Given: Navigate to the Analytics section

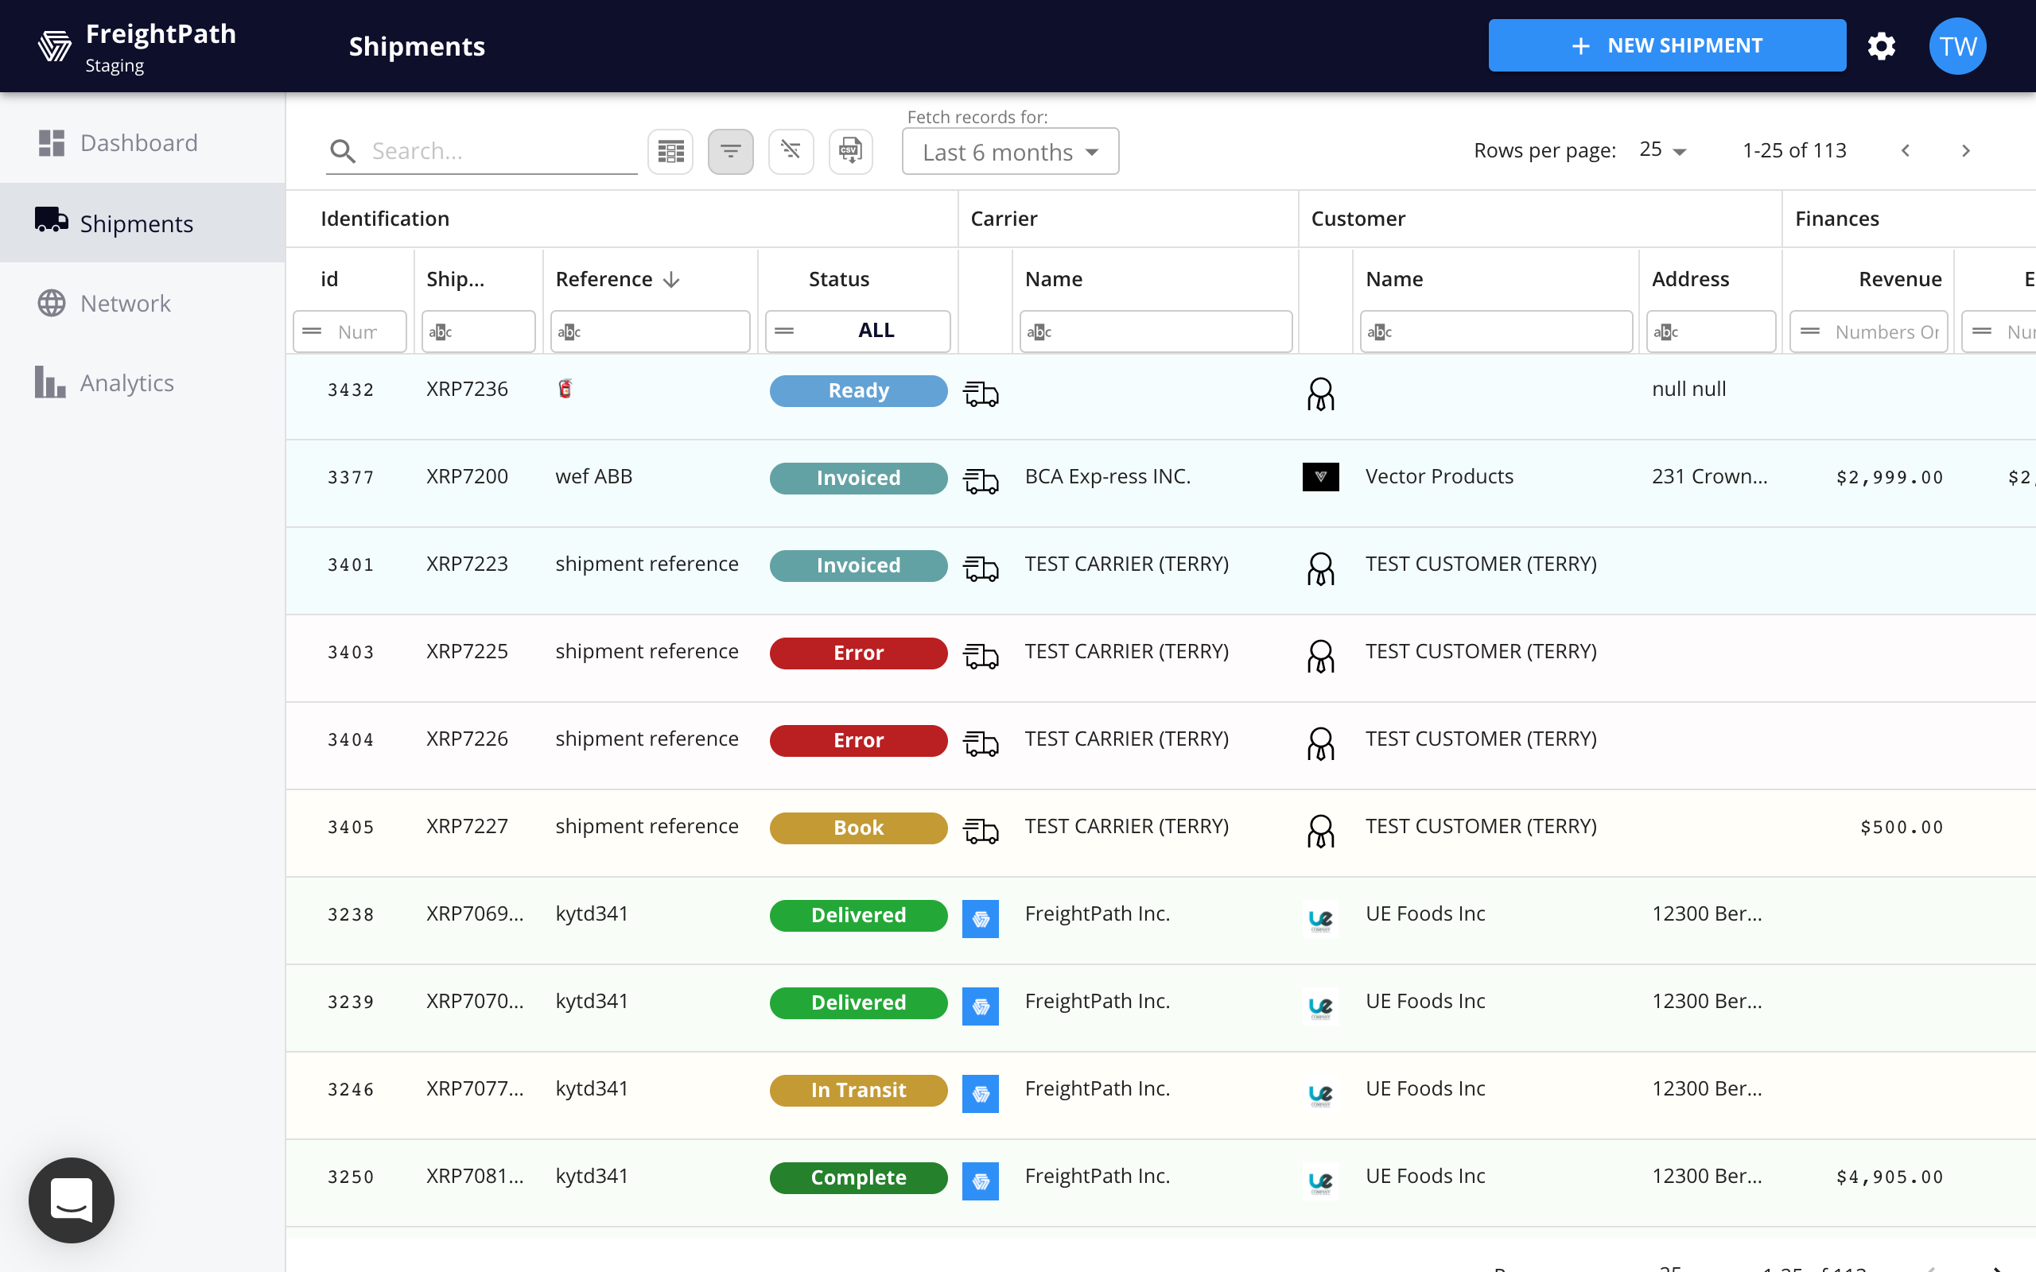Looking at the screenshot, I should coord(126,382).
